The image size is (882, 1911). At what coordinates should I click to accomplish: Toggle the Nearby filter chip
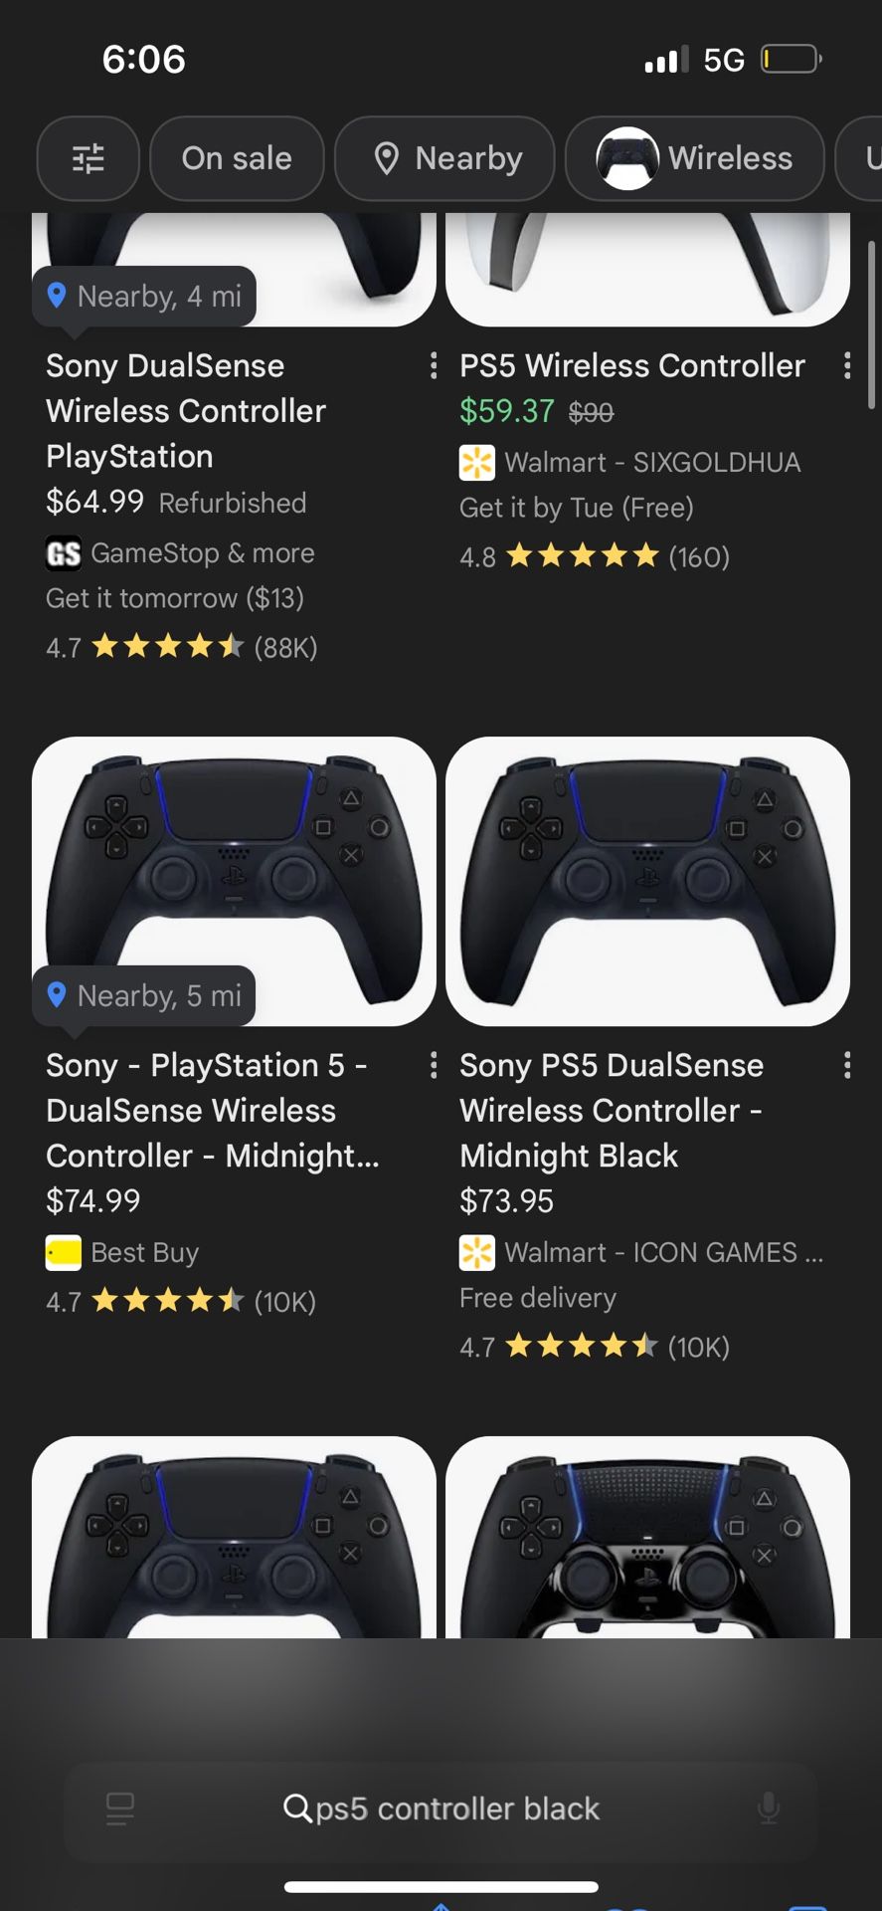pos(444,158)
